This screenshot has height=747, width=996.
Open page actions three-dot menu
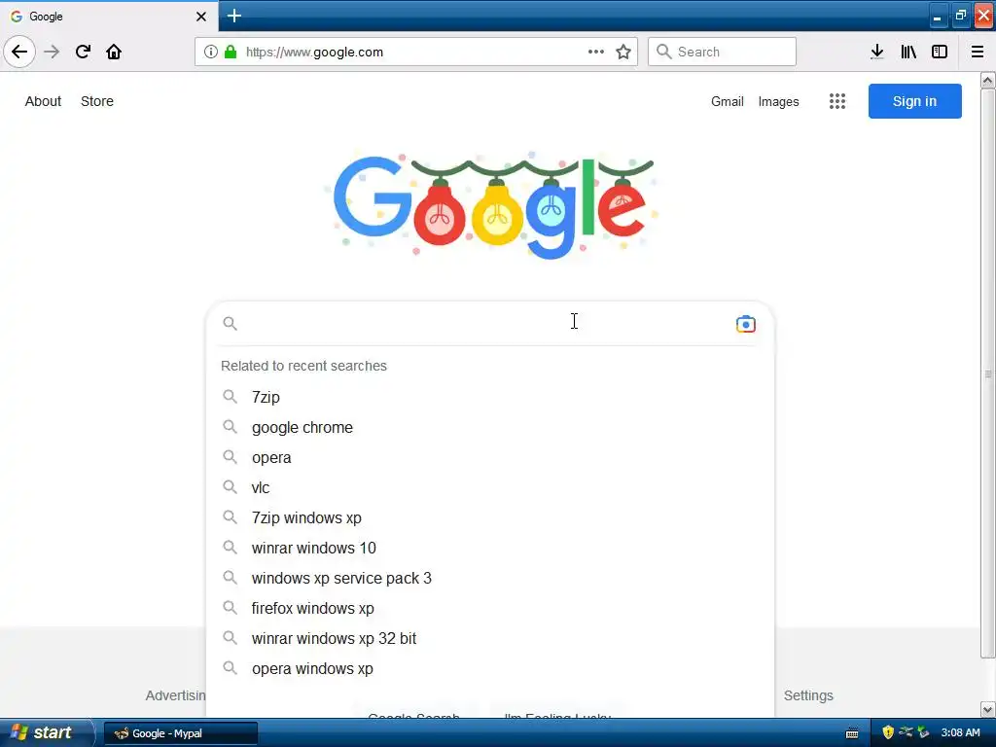596,52
